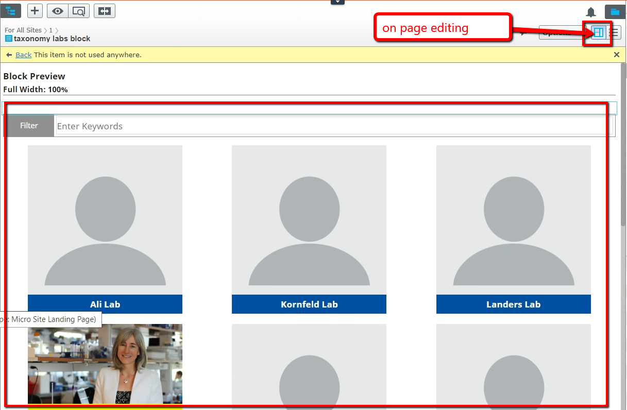
Task: Open the notifications bell
Action: [x=591, y=12]
